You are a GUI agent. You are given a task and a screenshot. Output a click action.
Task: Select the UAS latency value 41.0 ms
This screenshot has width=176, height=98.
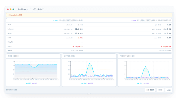click(x=167, y=29)
